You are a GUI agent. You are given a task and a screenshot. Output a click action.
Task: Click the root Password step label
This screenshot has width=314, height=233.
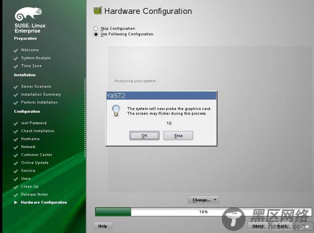point(34,123)
